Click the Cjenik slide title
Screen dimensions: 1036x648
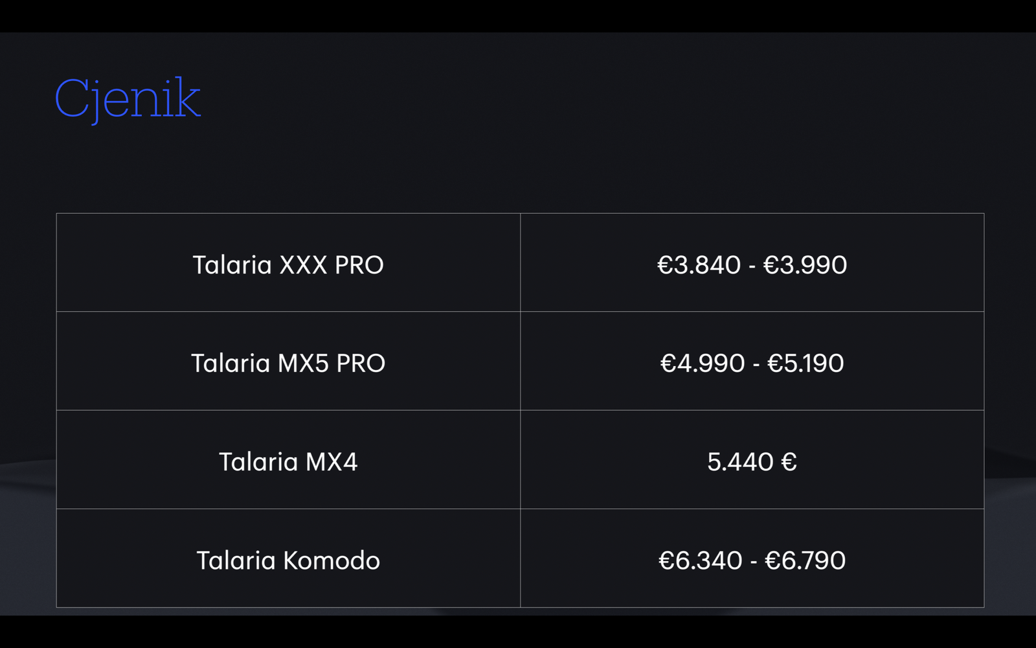click(x=128, y=98)
